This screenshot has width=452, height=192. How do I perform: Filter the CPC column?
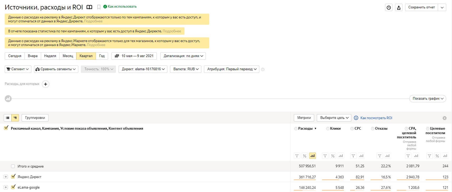click(x=353, y=156)
